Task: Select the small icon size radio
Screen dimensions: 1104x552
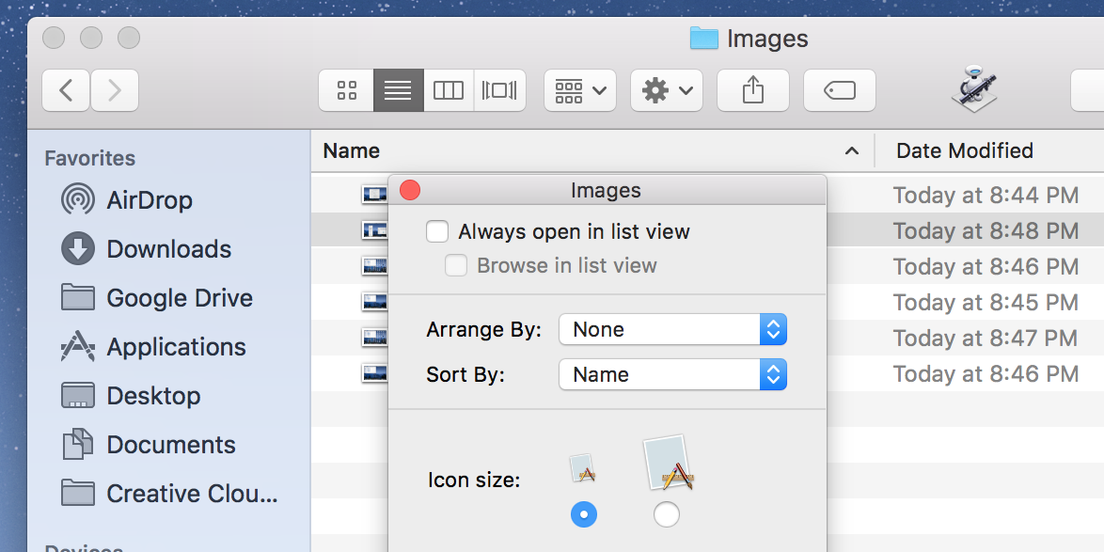Action: click(x=584, y=514)
